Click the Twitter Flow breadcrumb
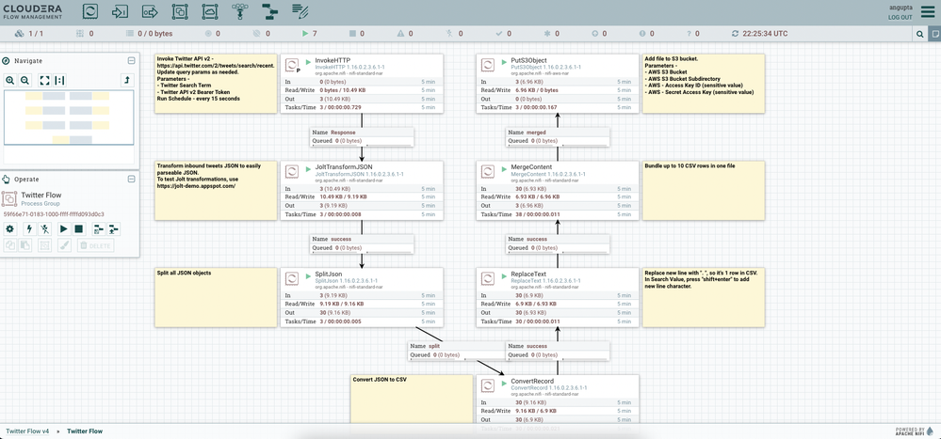The image size is (941, 439). (85, 431)
